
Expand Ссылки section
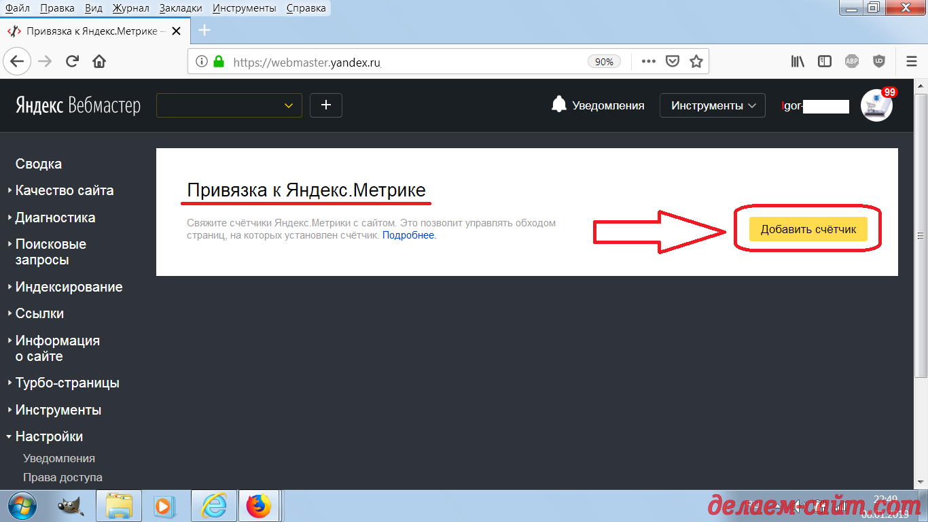(39, 313)
